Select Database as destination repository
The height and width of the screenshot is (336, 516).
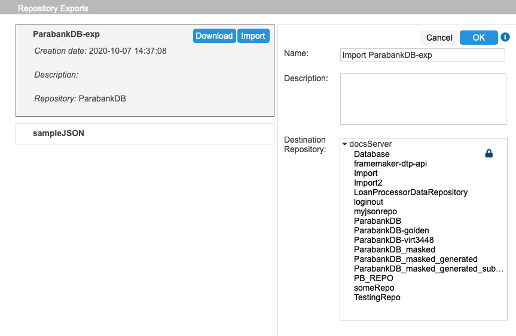(x=371, y=154)
